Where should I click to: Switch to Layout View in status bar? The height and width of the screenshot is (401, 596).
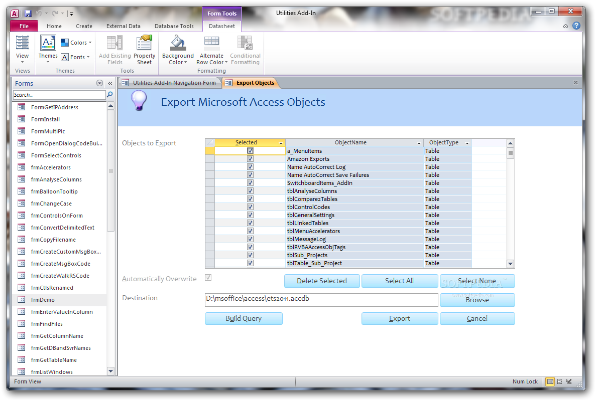pyautogui.click(x=559, y=381)
